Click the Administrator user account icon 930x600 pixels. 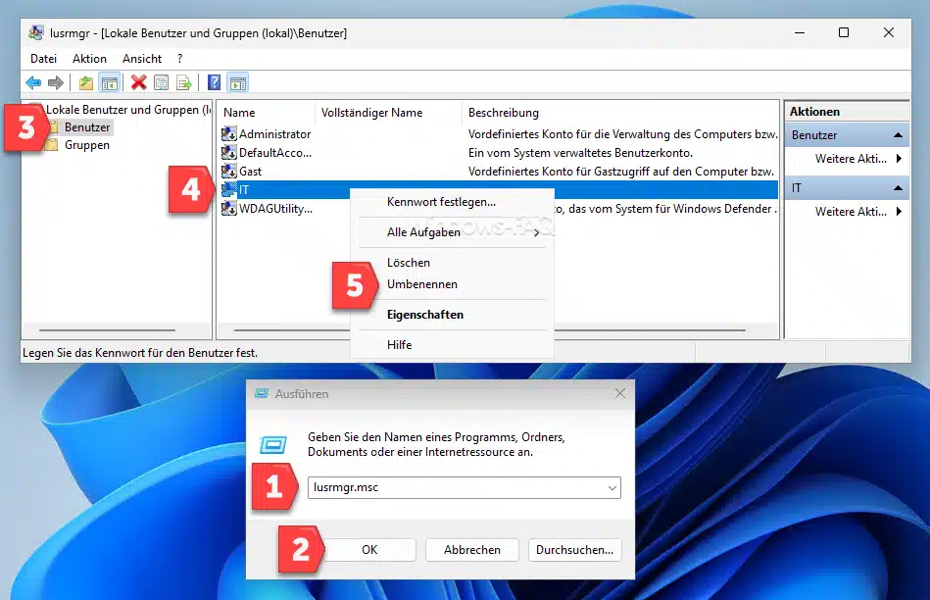click(229, 134)
